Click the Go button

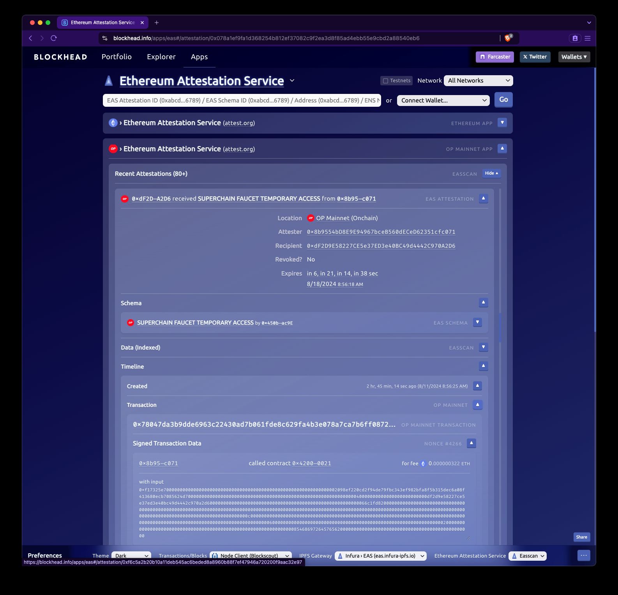click(x=503, y=99)
